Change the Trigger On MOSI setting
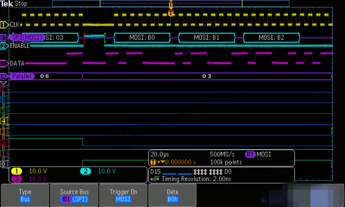Screen dimensions: 345x207 pyautogui.click(x=124, y=195)
